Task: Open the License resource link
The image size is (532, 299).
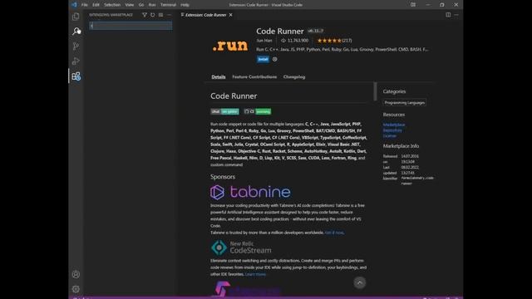Action: pos(390,135)
